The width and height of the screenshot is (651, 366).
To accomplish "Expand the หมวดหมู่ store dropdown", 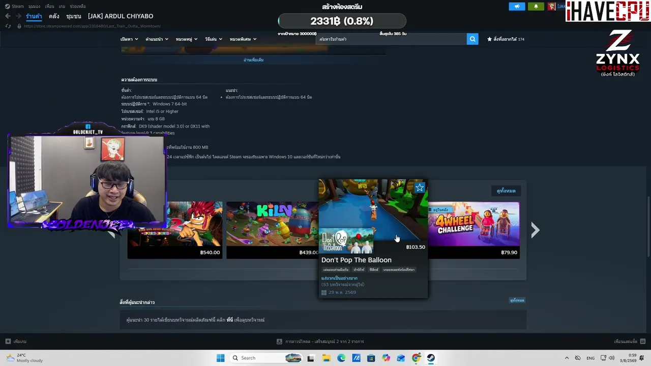I will 187,39.
